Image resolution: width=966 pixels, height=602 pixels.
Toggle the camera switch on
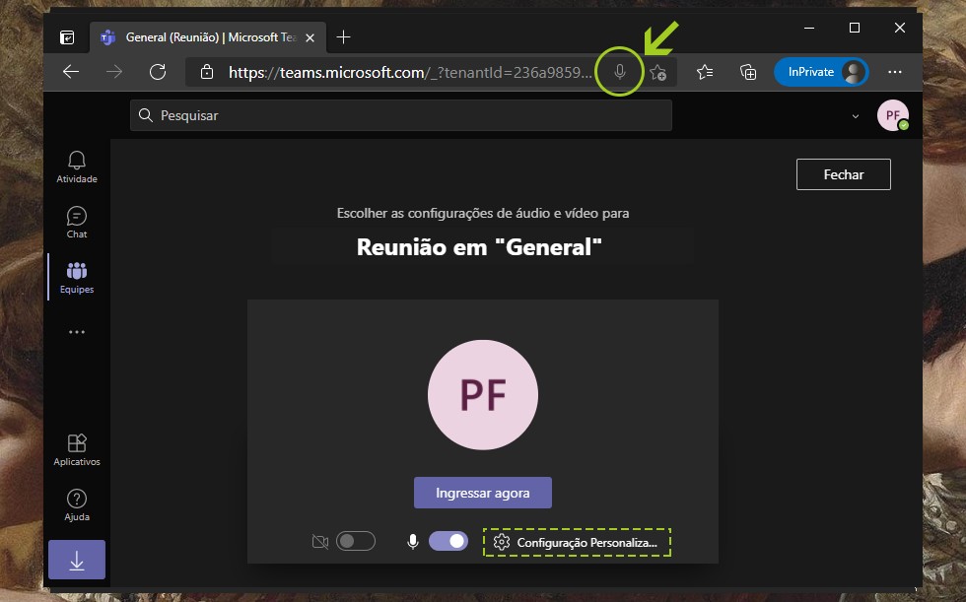(356, 541)
